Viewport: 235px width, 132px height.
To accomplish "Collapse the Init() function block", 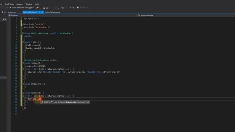I will coord(23,42).
